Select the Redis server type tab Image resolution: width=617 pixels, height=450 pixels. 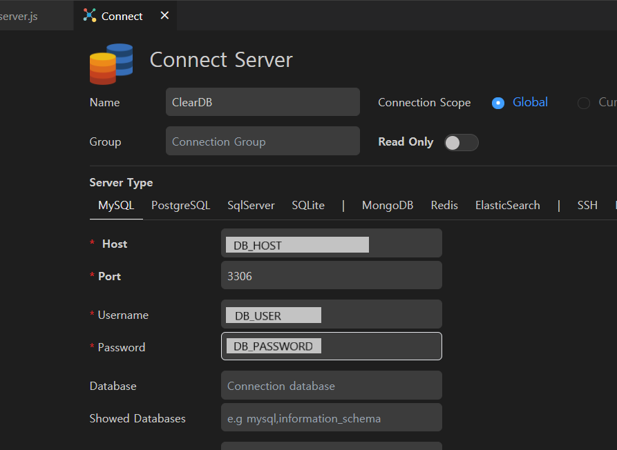click(444, 205)
